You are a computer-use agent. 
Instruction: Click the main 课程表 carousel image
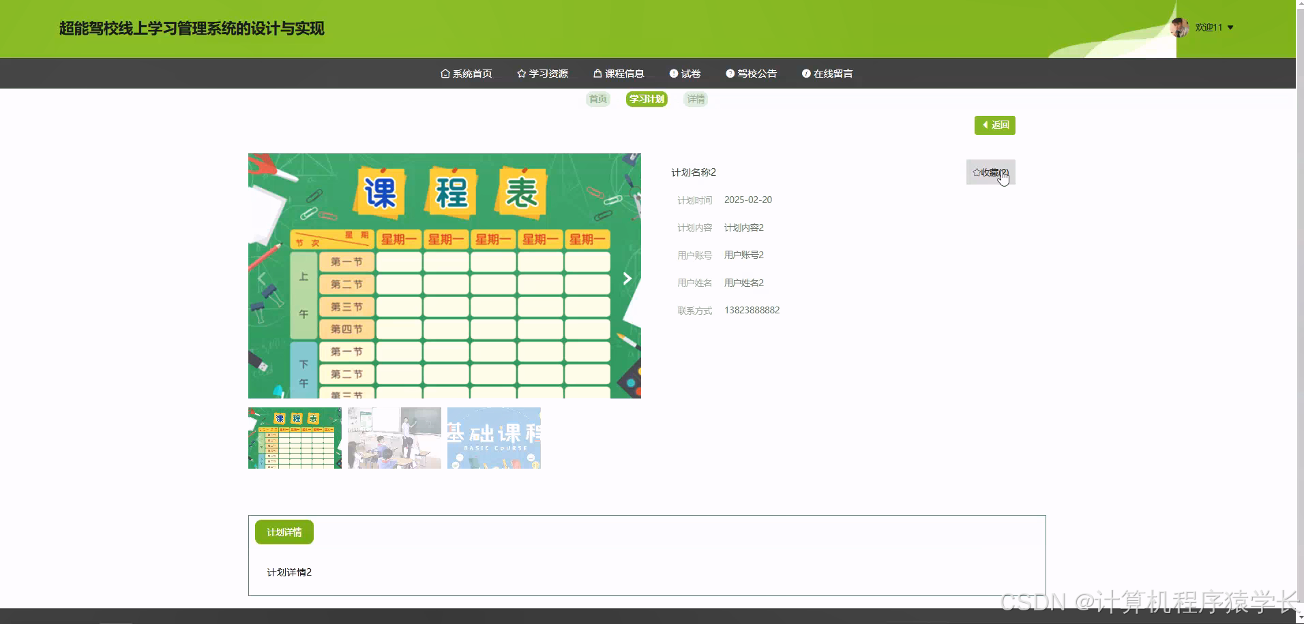coord(445,276)
